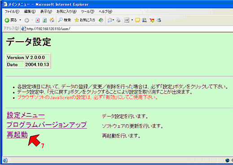Viewport: 233px width, 165px height.
Task: Click the text ソフトウェアの更新を行います。
Action: [132, 126]
